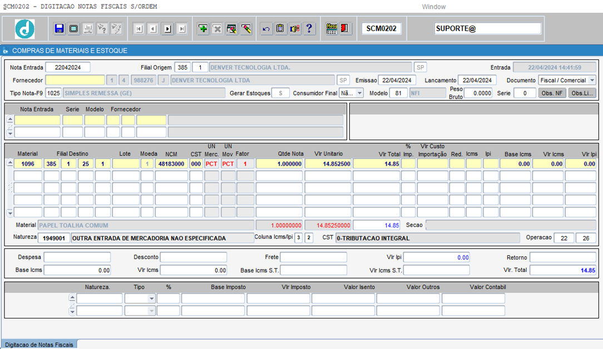Insert a new record with green plus

point(203,29)
